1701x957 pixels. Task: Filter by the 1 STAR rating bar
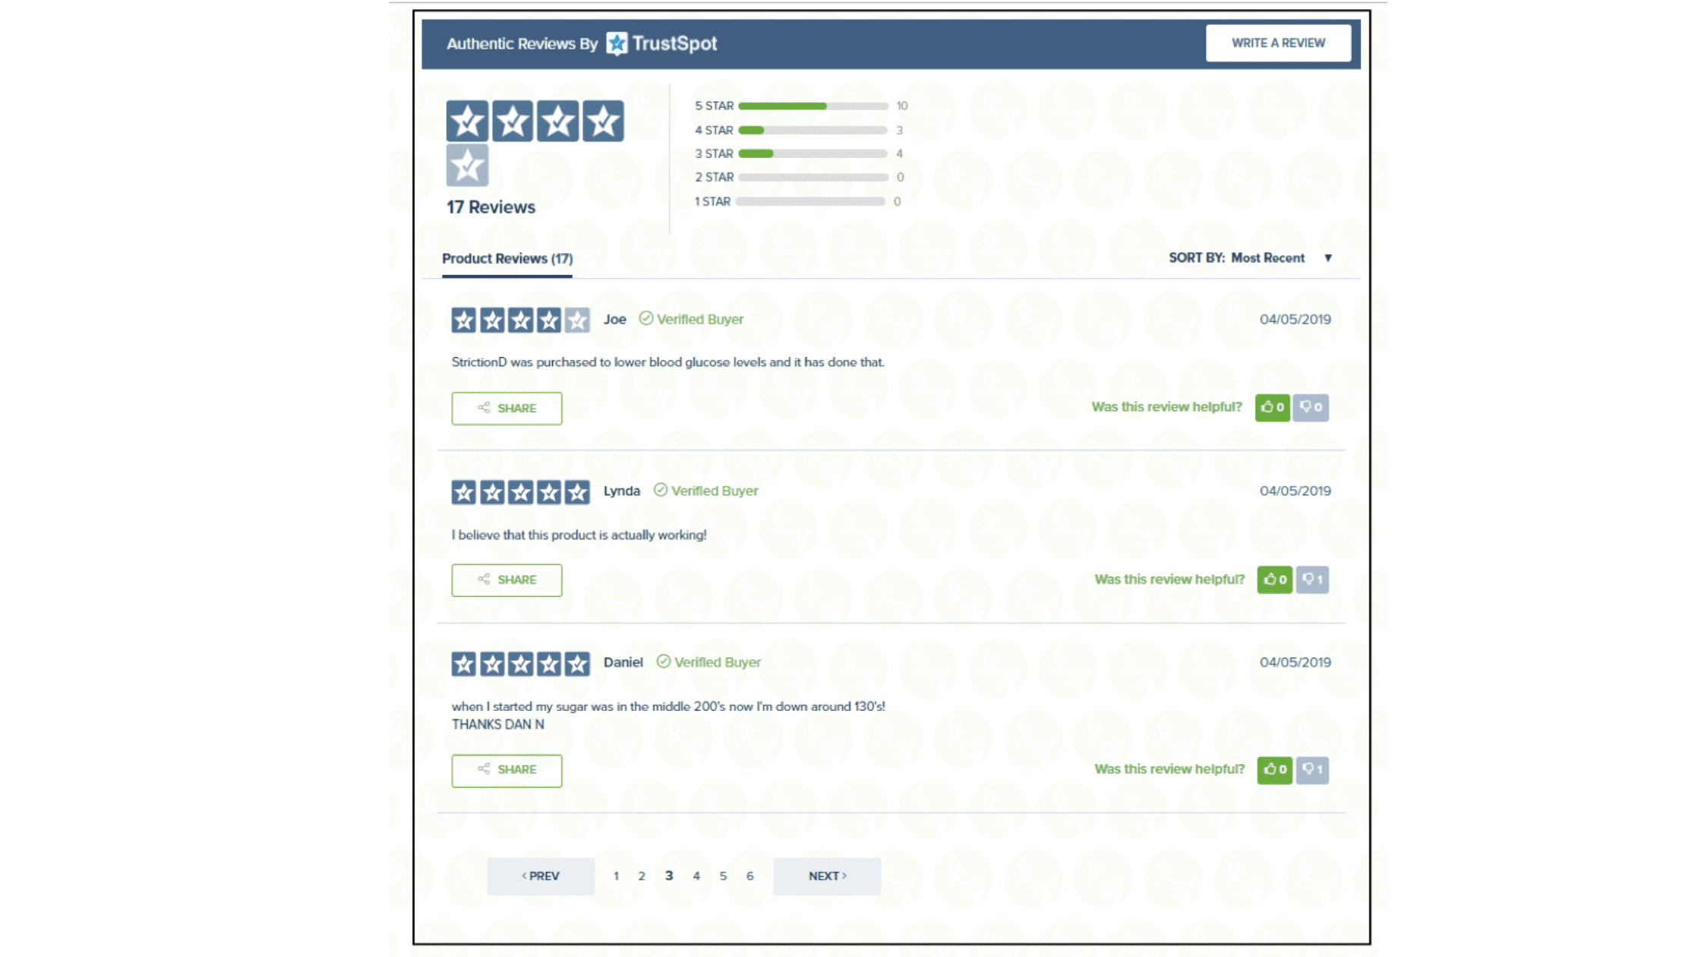[x=810, y=201]
